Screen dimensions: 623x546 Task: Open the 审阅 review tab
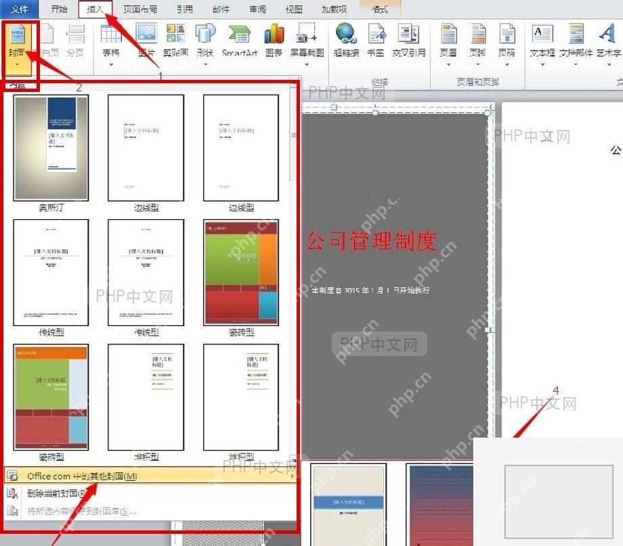click(257, 9)
